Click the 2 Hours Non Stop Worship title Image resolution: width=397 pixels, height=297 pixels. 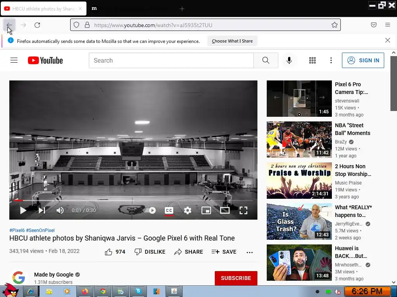353,170
